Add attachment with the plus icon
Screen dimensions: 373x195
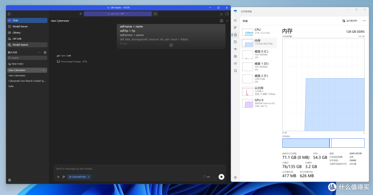click(58, 177)
